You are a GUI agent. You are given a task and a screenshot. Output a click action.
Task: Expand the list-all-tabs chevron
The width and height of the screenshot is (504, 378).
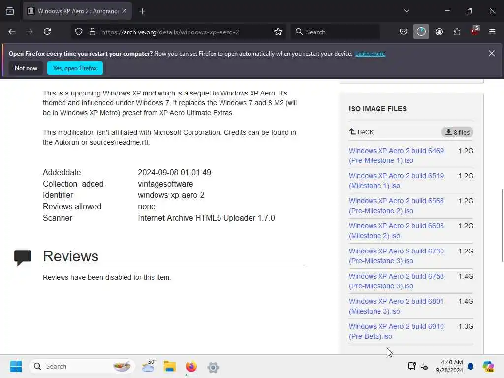coord(406,11)
